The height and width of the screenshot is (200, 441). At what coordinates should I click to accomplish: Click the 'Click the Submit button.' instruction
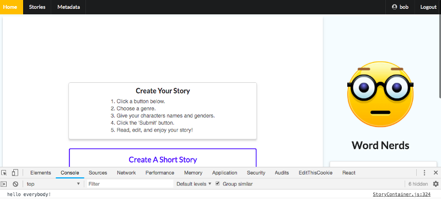[x=146, y=123]
